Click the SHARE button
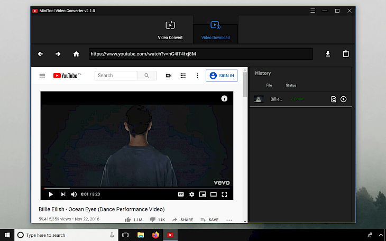386x241 pixels. (x=182, y=219)
